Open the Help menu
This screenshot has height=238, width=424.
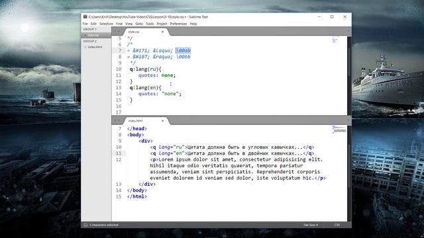click(193, 24)
